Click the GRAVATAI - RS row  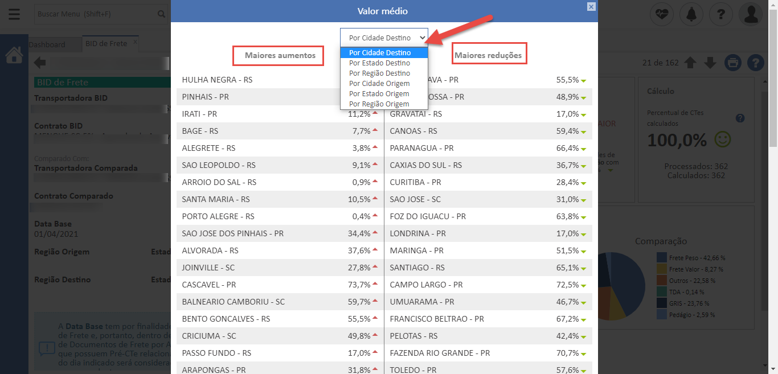pyautogui.click(x=489, y=114)
